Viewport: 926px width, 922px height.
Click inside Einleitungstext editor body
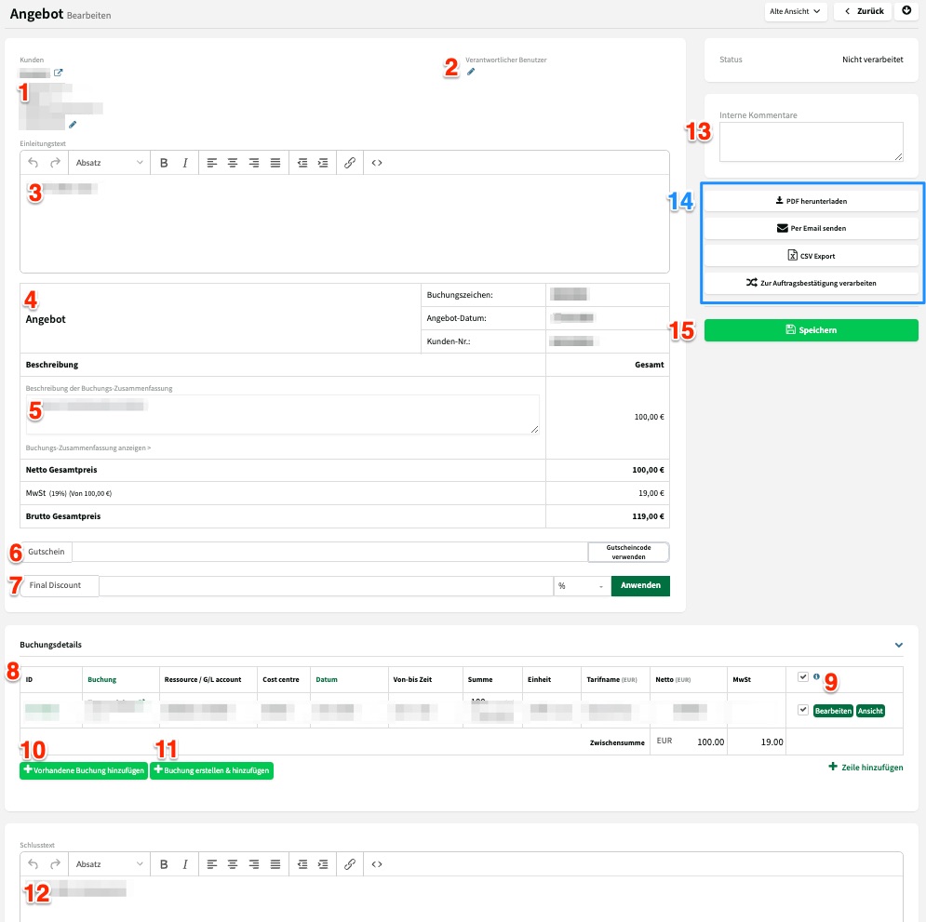click(344, 223)
